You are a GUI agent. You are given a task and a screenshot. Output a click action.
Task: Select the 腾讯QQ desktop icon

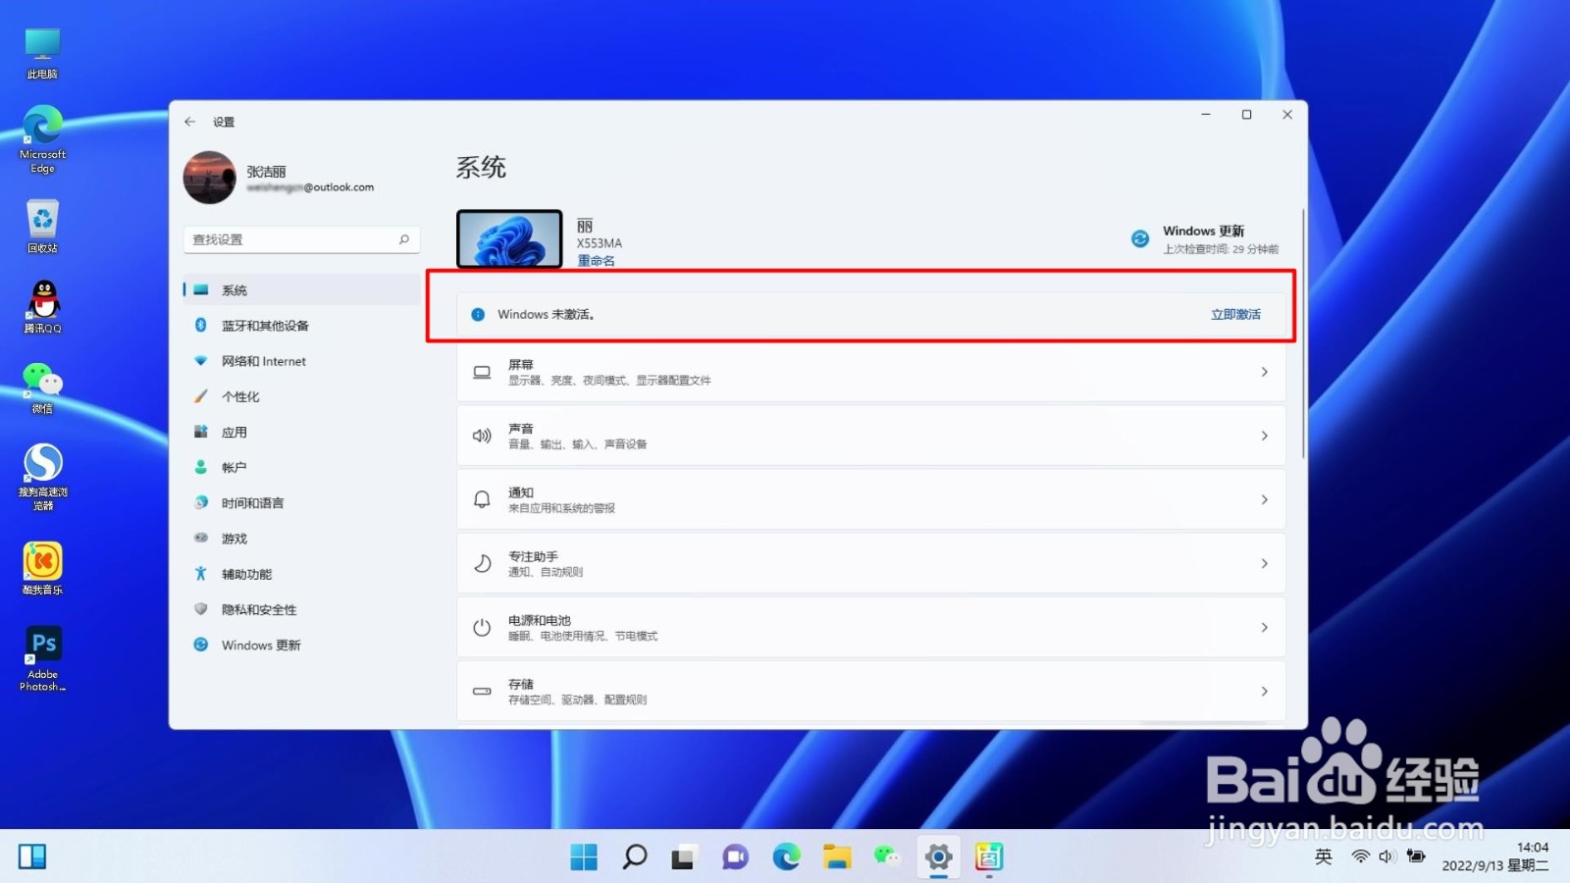42,307
